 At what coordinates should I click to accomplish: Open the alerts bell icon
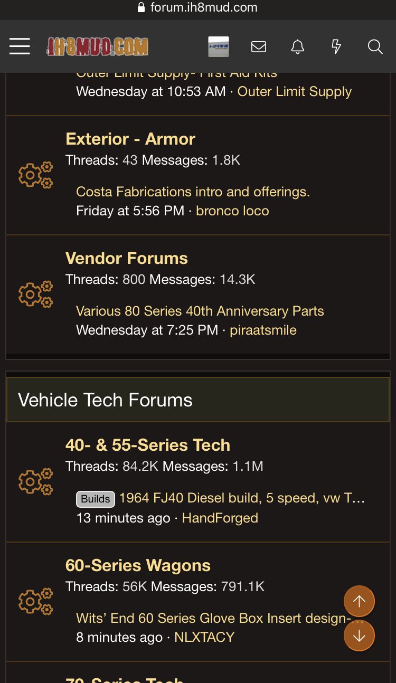click(298, 47)
